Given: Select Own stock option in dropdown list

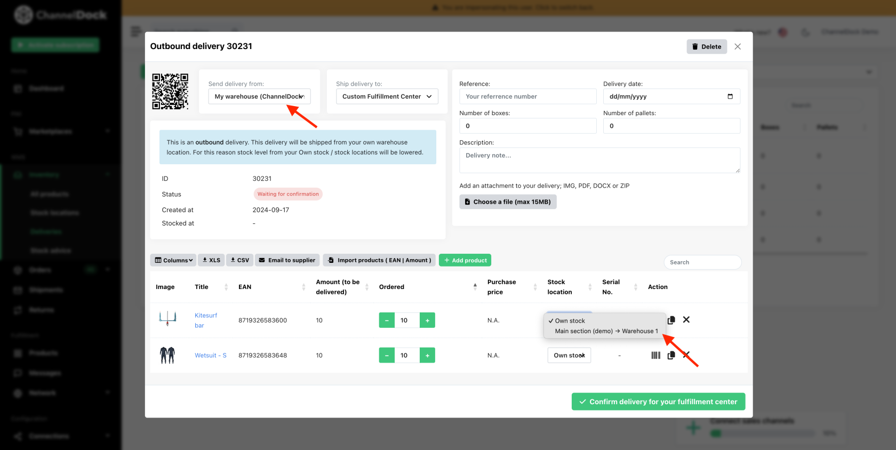Looking at the screenshot, I should [x=570, y=321].
